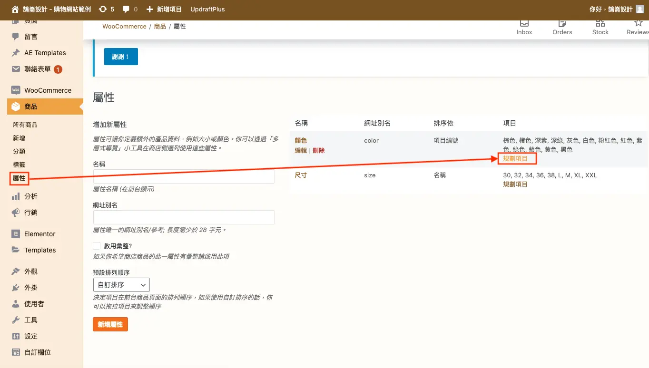Enable the 啟用彙整 checkbox
Screen dimensions: 649x368
coord(97,246)
